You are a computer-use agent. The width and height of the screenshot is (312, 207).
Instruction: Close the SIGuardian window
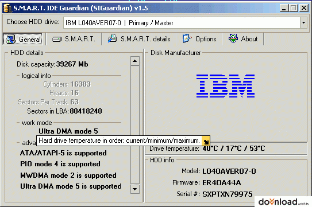(304, 9)
